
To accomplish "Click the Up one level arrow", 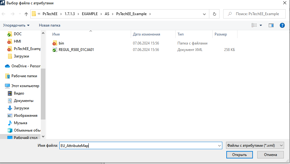I will [x=26, y=14].
